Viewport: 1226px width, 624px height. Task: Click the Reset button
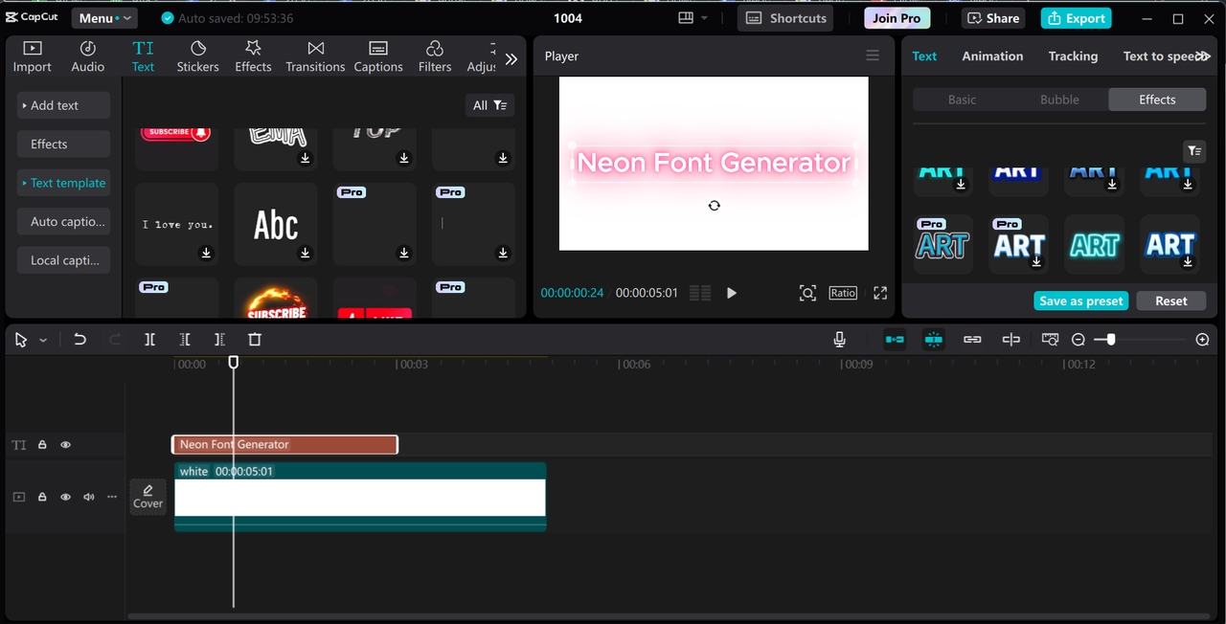click(x=1170, y=301)
